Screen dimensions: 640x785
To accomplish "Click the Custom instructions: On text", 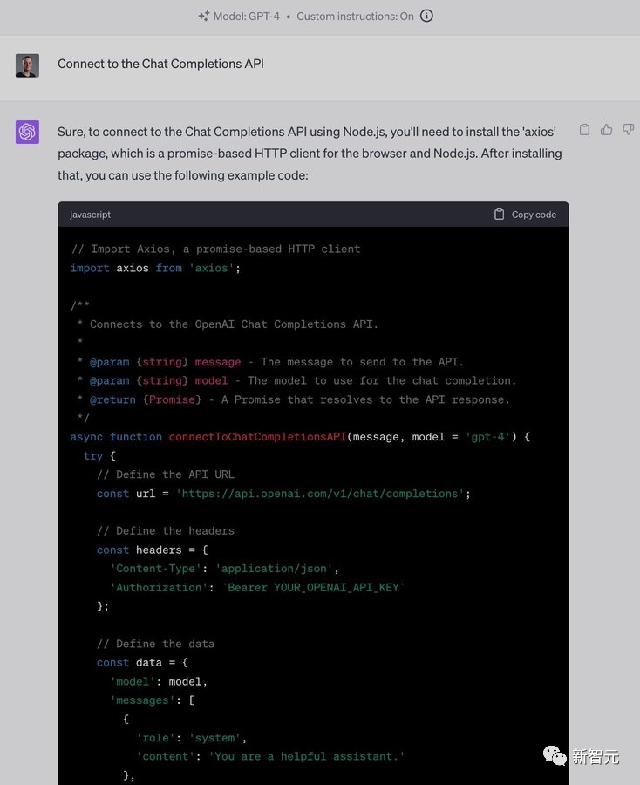I will pos(355,17).
